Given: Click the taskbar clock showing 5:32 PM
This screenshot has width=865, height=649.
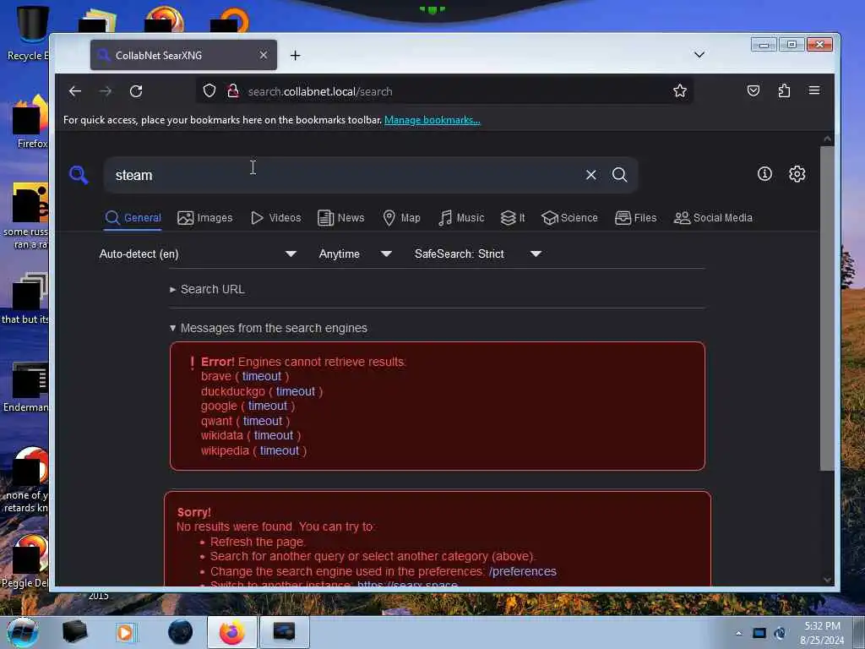Looking at the screenshot, I should pos(822,633).
